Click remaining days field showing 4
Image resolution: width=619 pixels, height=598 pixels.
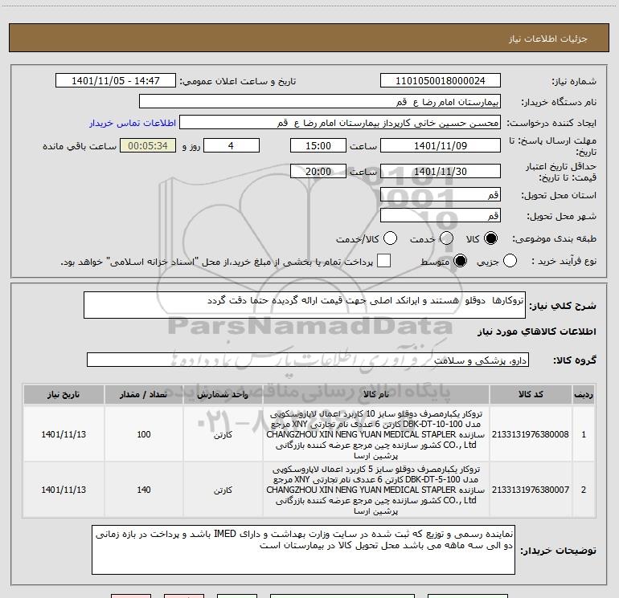232,146
